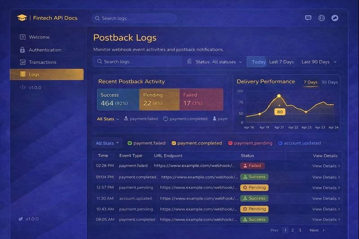359x239 pixels.
Task: Open the All Stats dropdown above table
Action: point(107,143)
